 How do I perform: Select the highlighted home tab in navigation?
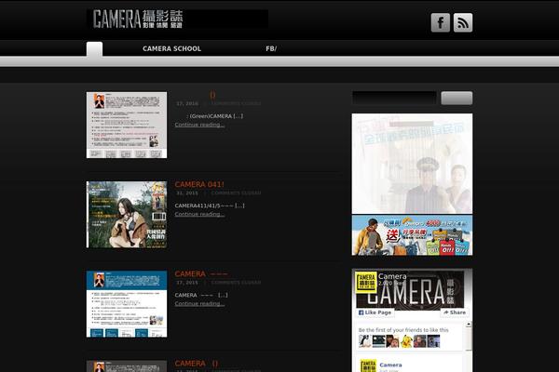94,49
